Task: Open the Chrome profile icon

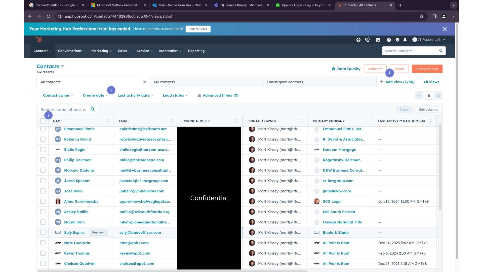Action: [444, 16]
